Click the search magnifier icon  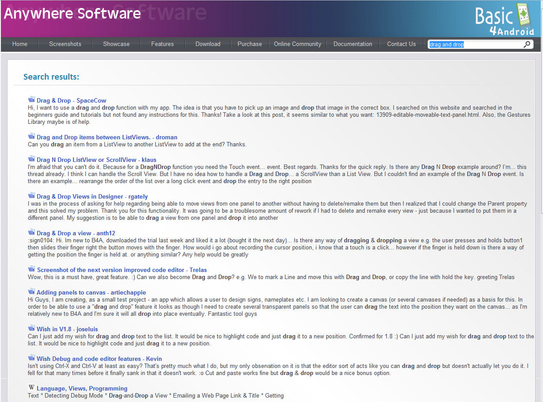click(x=527, y=44)
